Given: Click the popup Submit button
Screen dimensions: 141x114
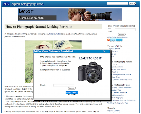Looking at the screenshot, I should [72, 88].
